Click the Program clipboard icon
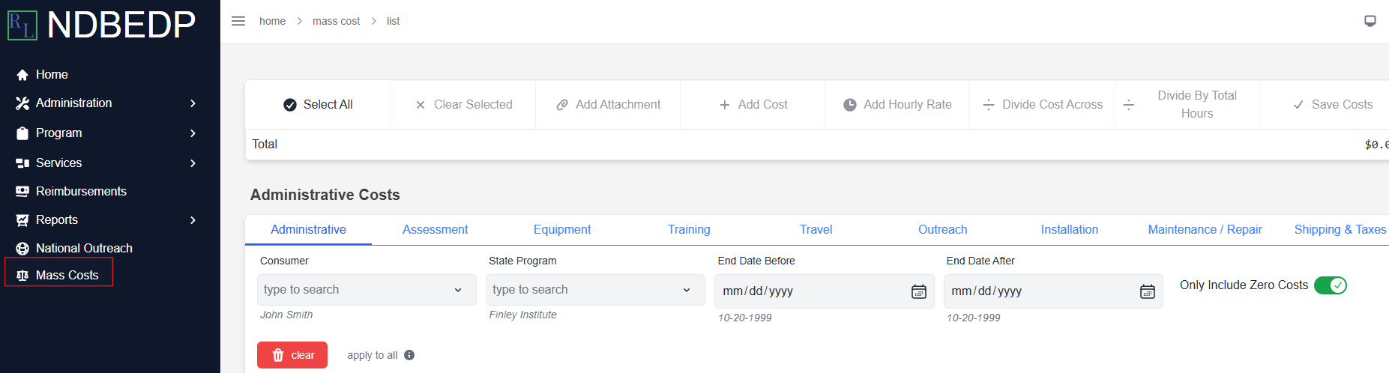 coord(22,133)
